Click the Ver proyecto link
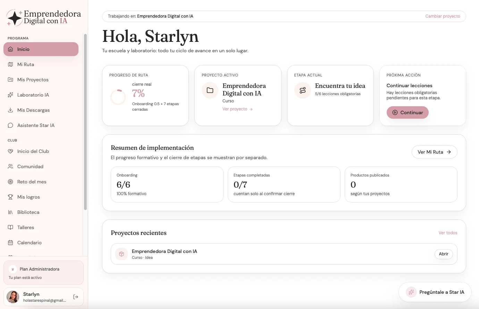This screenshot has width=479, height=309. pos(237,109)
